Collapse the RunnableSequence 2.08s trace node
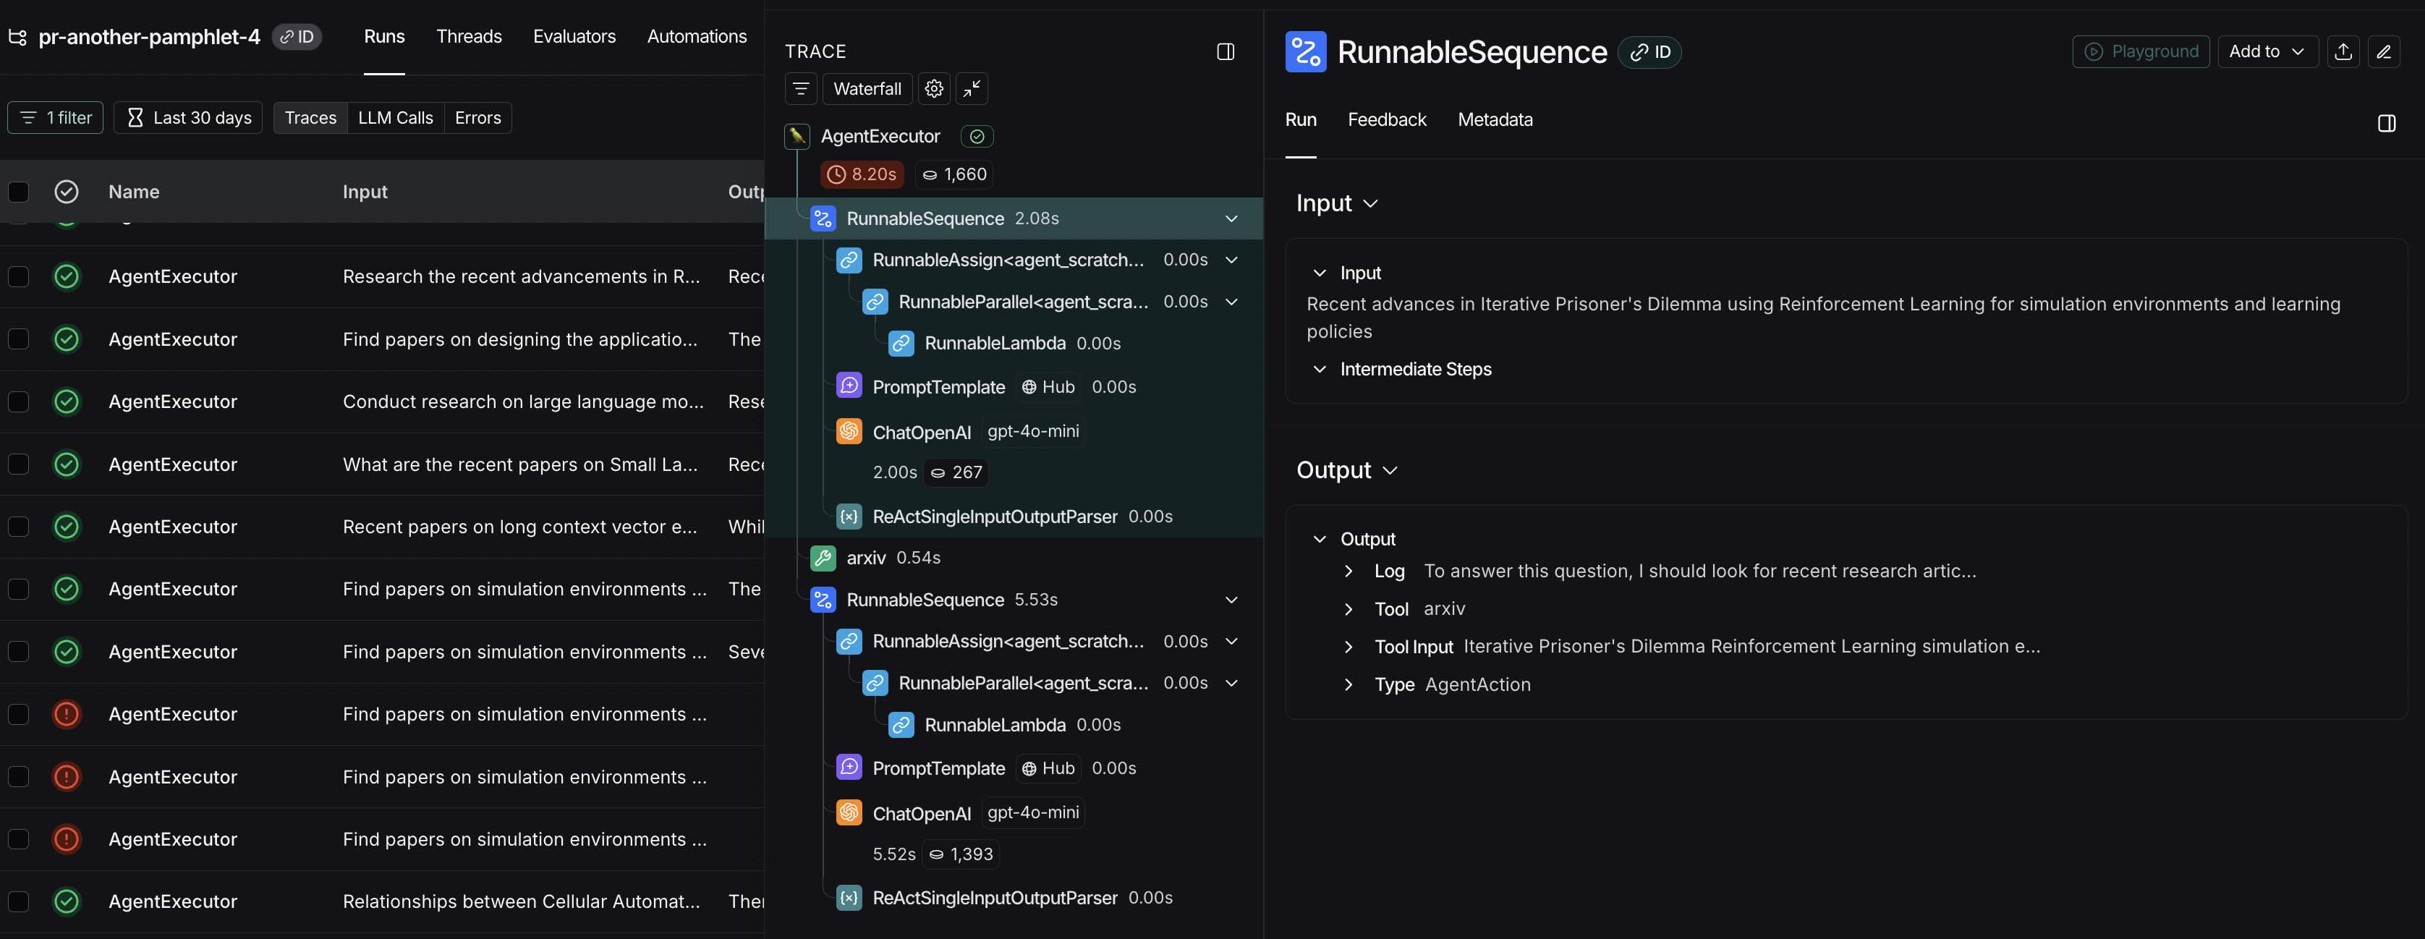The image size is (2425, 939). (1231, 217)
